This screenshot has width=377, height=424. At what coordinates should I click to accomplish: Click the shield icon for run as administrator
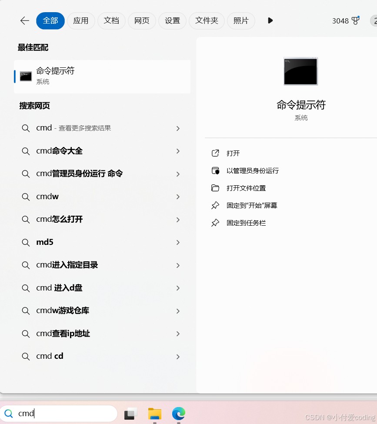click(x=215, y=170)
